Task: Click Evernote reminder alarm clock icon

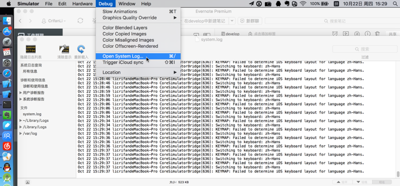Action: point(335,33)
